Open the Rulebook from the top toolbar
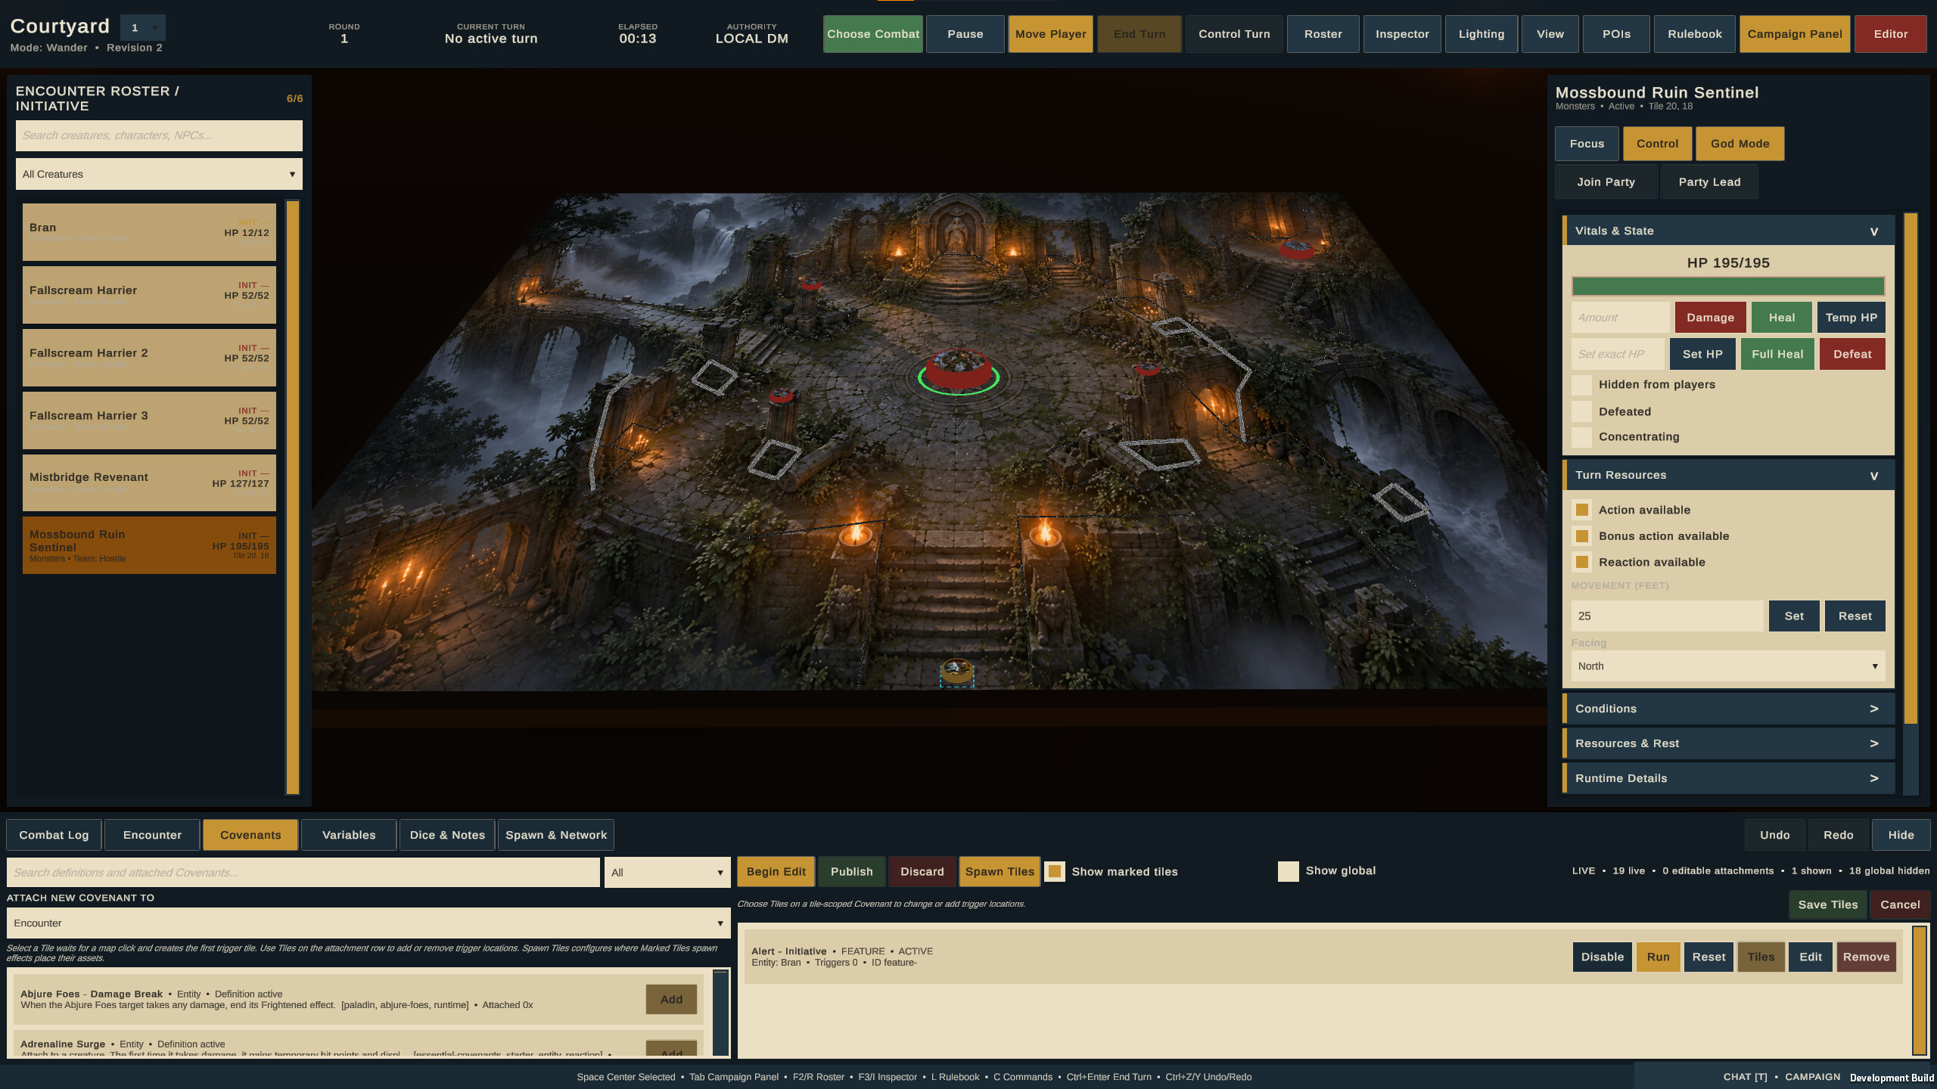The height and width of the screenshot is (1089, 1937). coord(1694,34)
